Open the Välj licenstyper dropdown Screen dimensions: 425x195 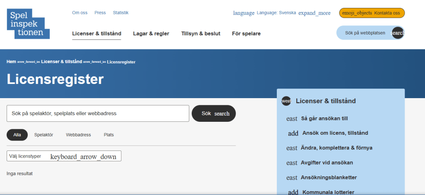tap(64, 156)
